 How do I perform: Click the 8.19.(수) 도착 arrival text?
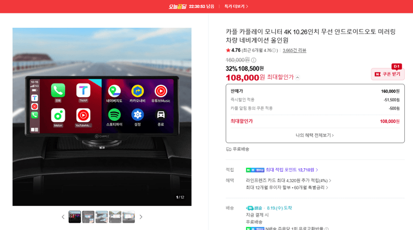tap(279, 208)
